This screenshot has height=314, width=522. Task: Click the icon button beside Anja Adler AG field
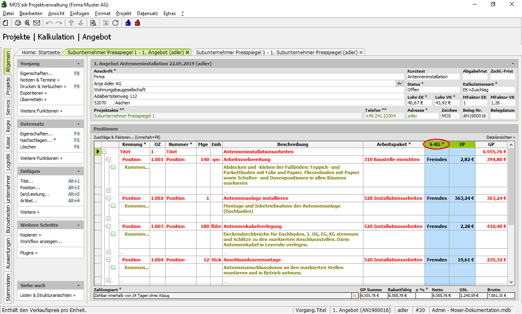pos(400,83)
